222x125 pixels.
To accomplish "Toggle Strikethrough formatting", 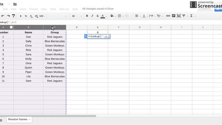I will click(x=97, y=16).
